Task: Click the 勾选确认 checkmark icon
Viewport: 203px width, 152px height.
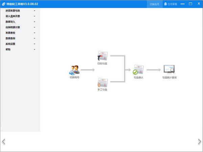Action: 138,70
